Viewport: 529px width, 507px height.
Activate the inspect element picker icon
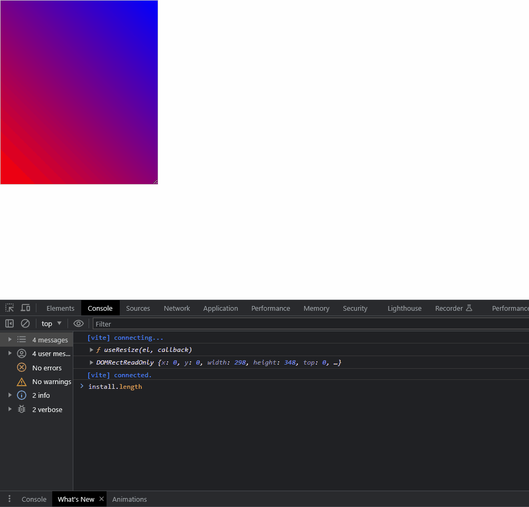click(x=9, y=308)
